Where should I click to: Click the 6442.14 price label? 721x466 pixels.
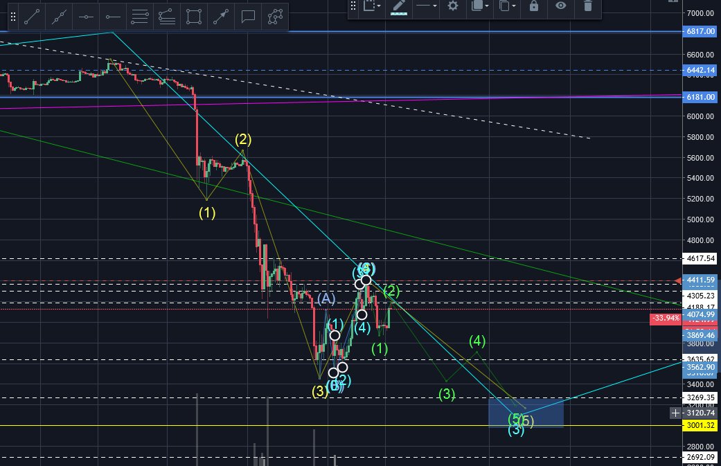700,71
